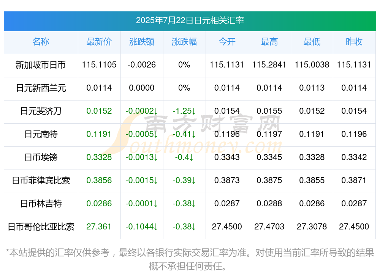The image size is (380, 278).
Task: Click change percent -0.41↓
Action: [184, 134]
